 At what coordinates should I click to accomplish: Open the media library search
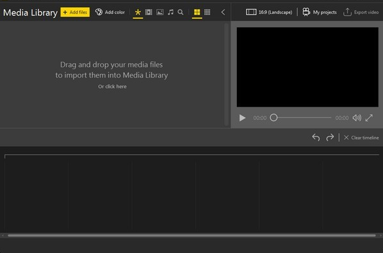(180, 12)
